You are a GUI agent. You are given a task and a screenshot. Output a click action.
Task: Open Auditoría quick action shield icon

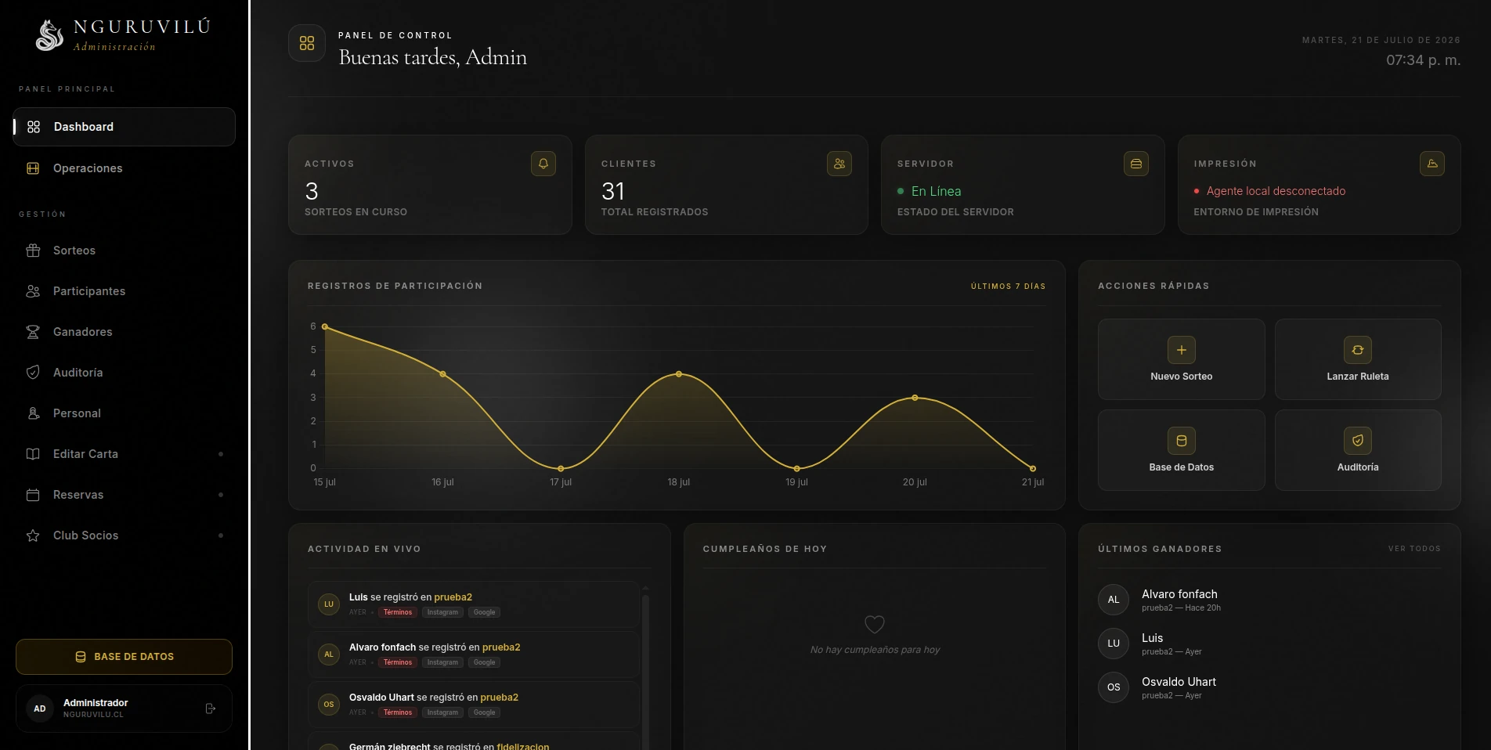coord(1358,441)
